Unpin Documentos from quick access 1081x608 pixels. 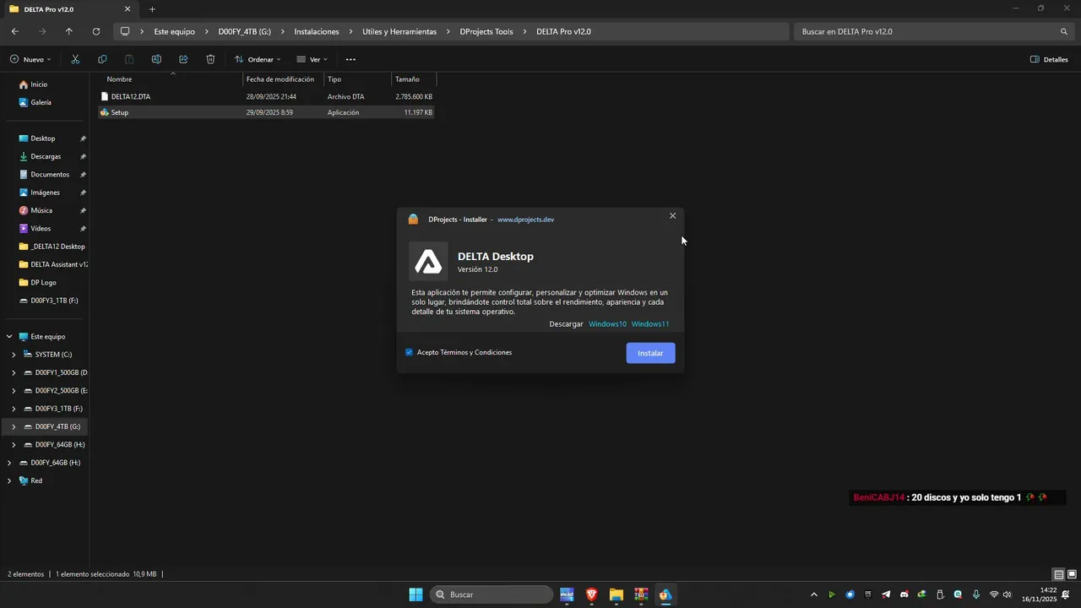pyautogui.click(x=83, y=175)
